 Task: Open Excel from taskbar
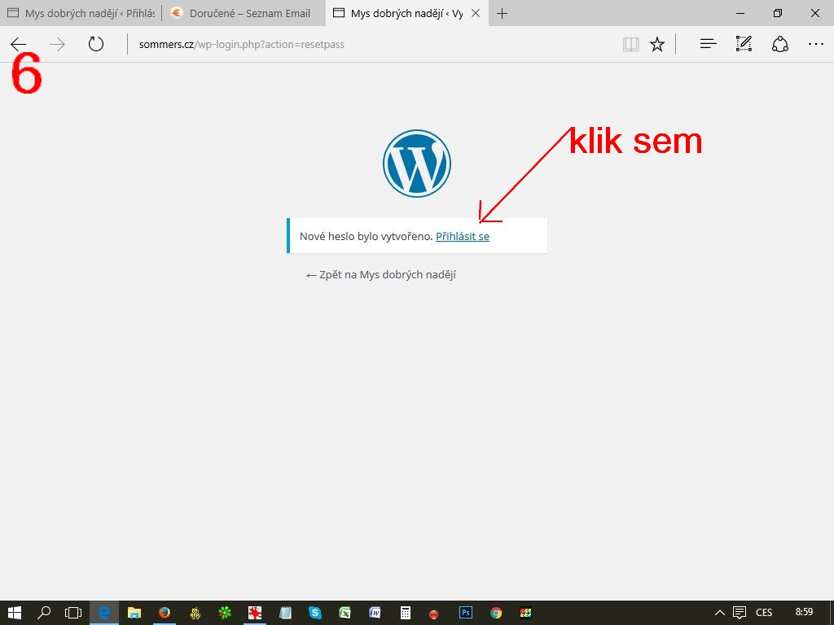pyautogui.click(x=345, y=613)
